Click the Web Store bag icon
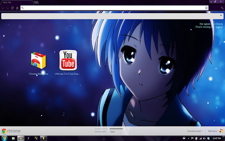 (221, 131)
